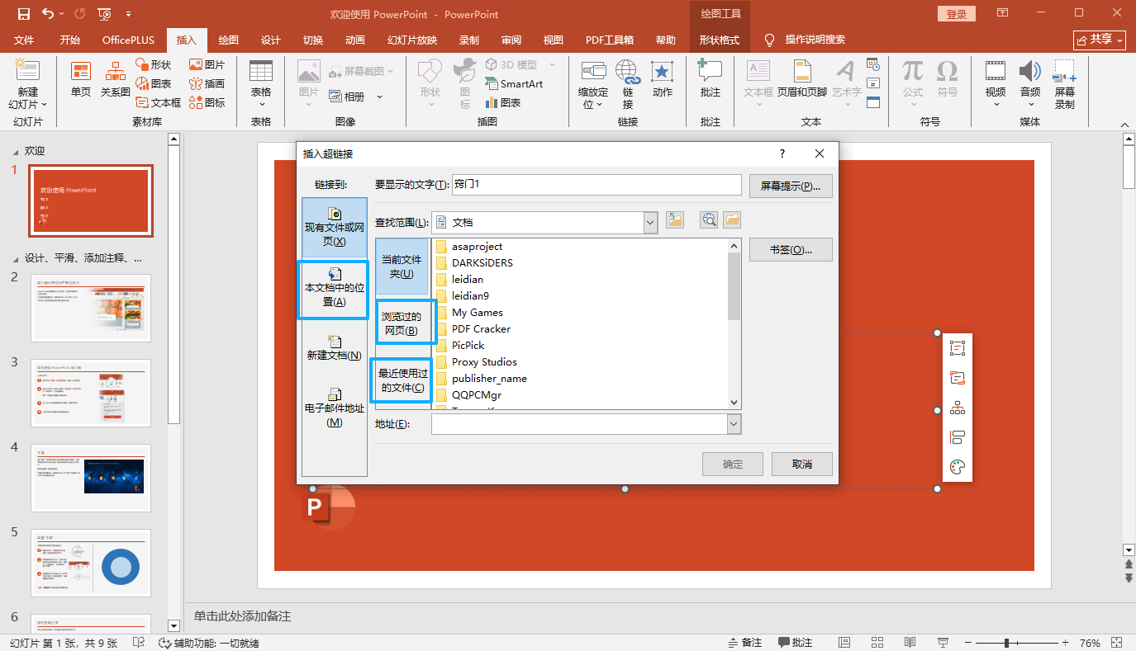Click the 屏幕提示 button
Image resolution: width=1136 pixels, height=651 pixels.
(791, 186)
